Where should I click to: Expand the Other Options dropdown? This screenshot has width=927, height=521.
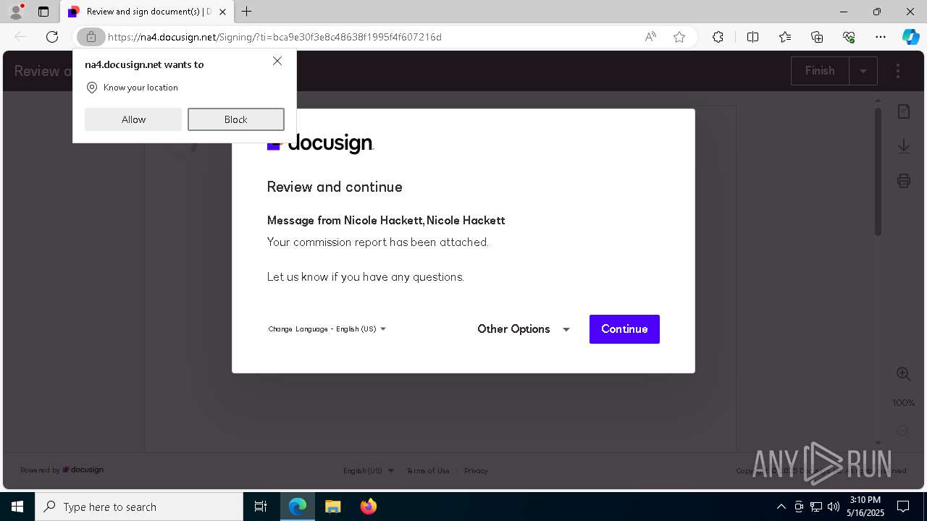tap(524, 329)
